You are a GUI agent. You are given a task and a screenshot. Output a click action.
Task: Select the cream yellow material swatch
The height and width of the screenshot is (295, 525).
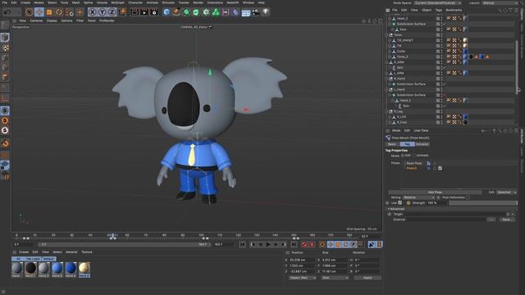click(84, 269)
